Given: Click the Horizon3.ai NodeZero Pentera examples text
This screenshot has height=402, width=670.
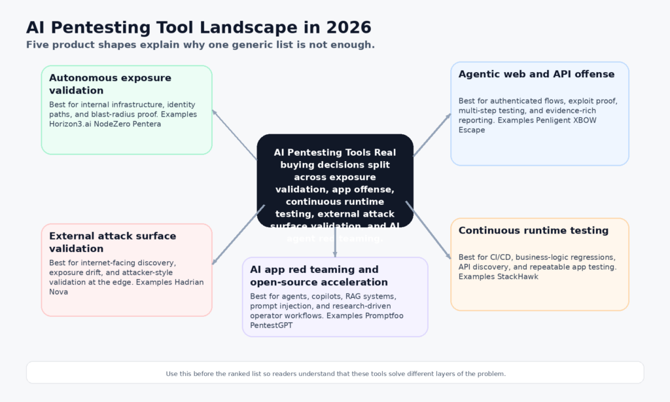Looking at the screenshot, I should 105,124.
